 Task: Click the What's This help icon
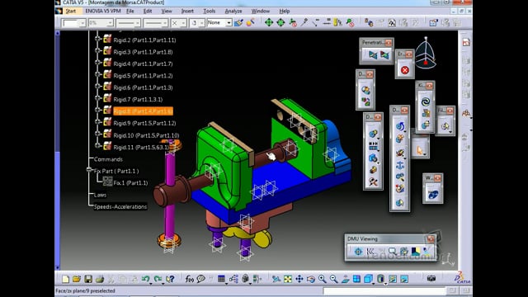171,279
